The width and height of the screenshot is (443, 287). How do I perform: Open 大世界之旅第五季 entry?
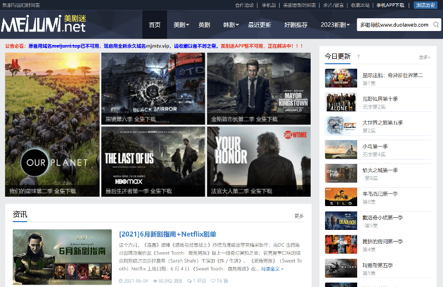(383, 122)
